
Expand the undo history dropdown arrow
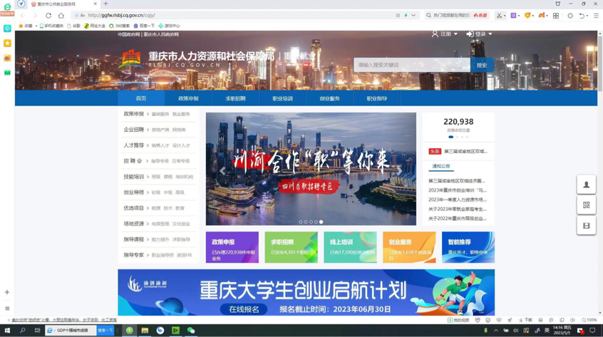pyautogui.click(x=587, y=16)
